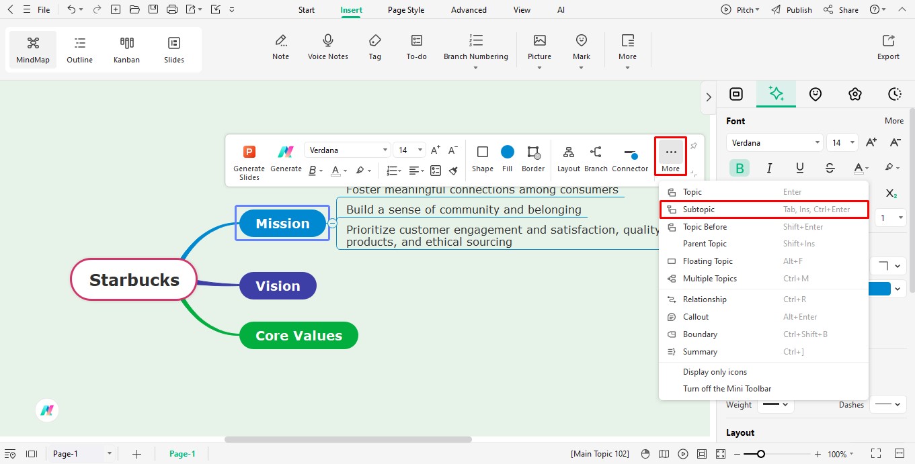Switch to Slides view
The height and width of the screenshot is (464, 915).
174,50
